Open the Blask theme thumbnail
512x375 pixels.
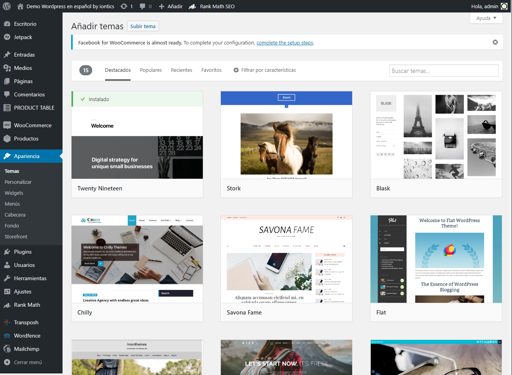[436, 135]
